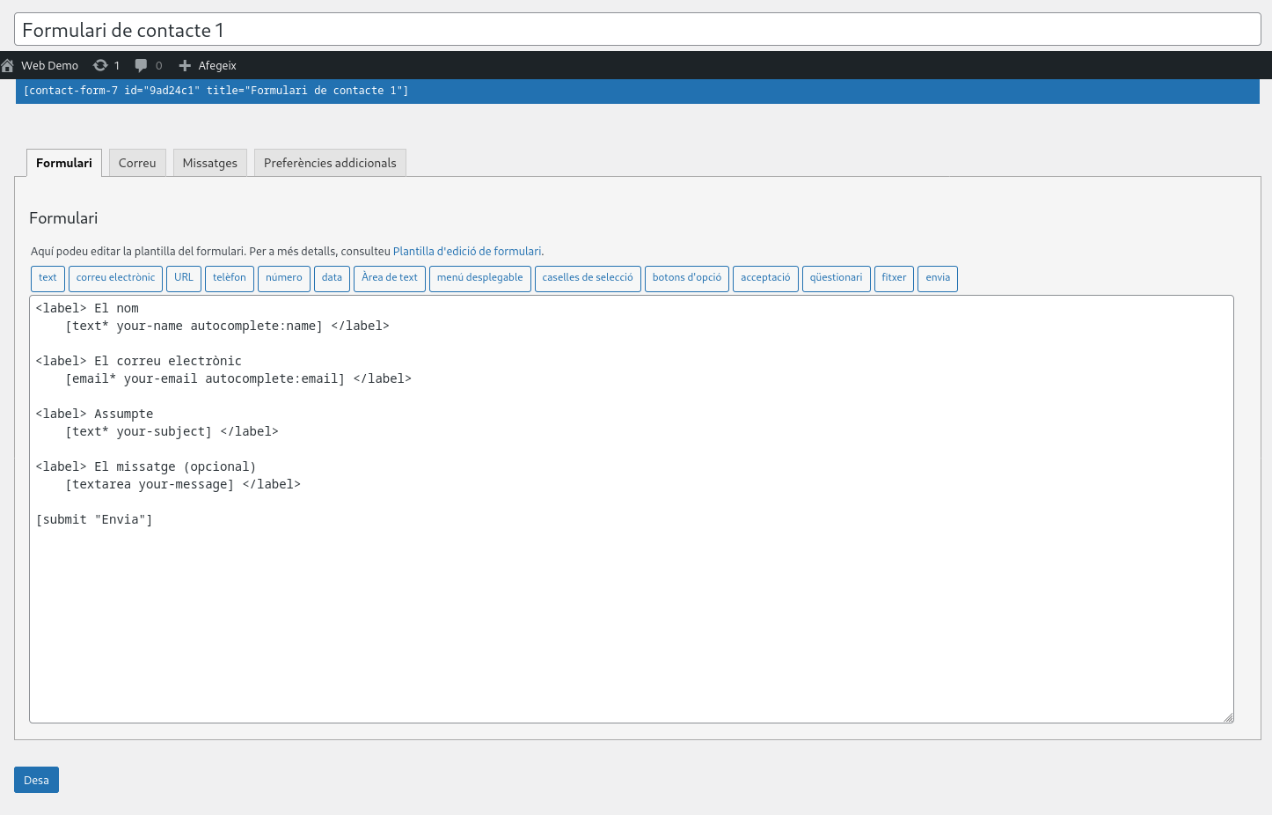Click the Web Demo home icon
1272x815 pixels.
pyautogui.click(x=8, y=66)
